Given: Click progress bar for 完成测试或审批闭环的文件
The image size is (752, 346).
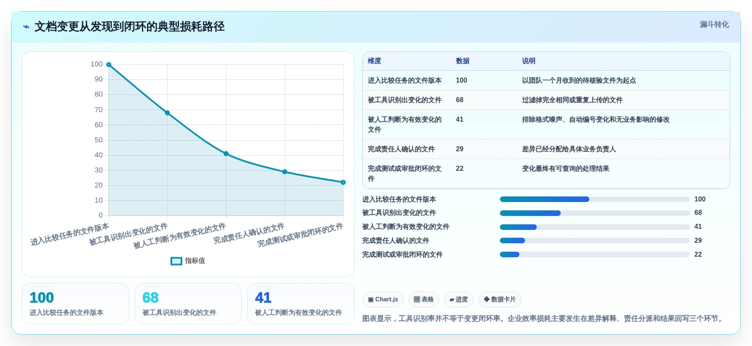Looking at the screenshot, I should pos(595,254).
